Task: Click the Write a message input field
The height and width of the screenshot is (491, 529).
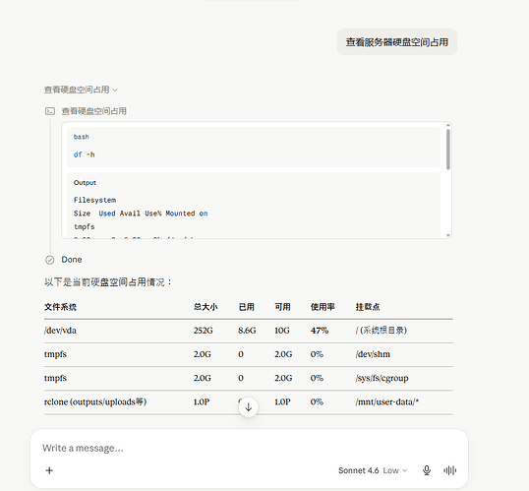Action: pos(249,448)
